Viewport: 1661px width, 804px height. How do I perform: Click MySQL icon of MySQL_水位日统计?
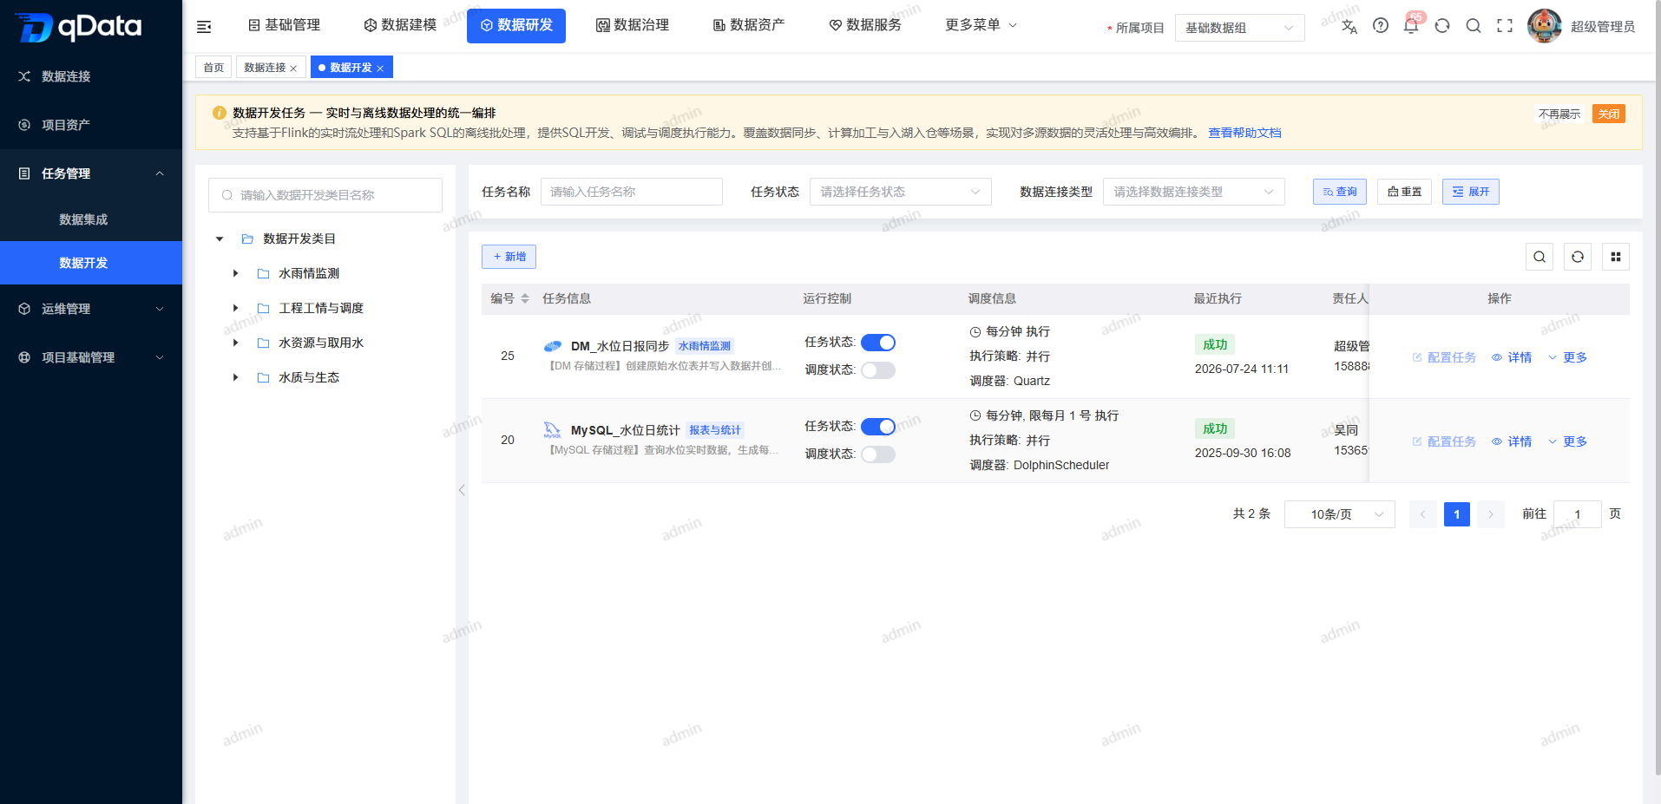click(553, 430)
